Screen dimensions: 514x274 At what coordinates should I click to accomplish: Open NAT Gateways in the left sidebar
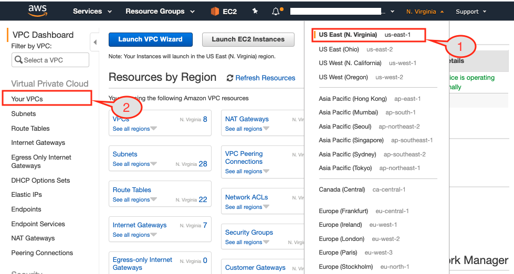point(33,238)
